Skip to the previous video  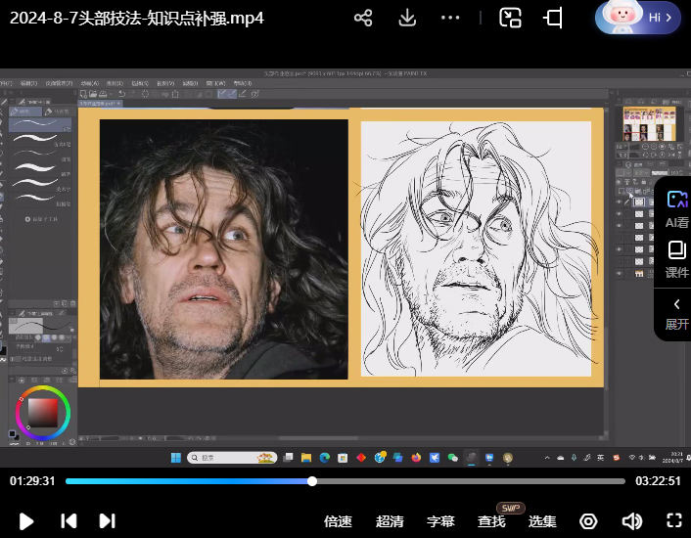click(69, 521)
